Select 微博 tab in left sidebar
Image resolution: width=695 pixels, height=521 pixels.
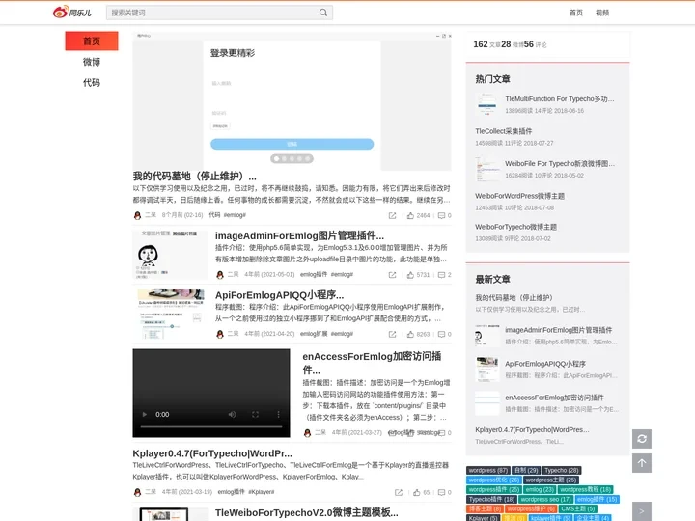(x=92, y=62)
